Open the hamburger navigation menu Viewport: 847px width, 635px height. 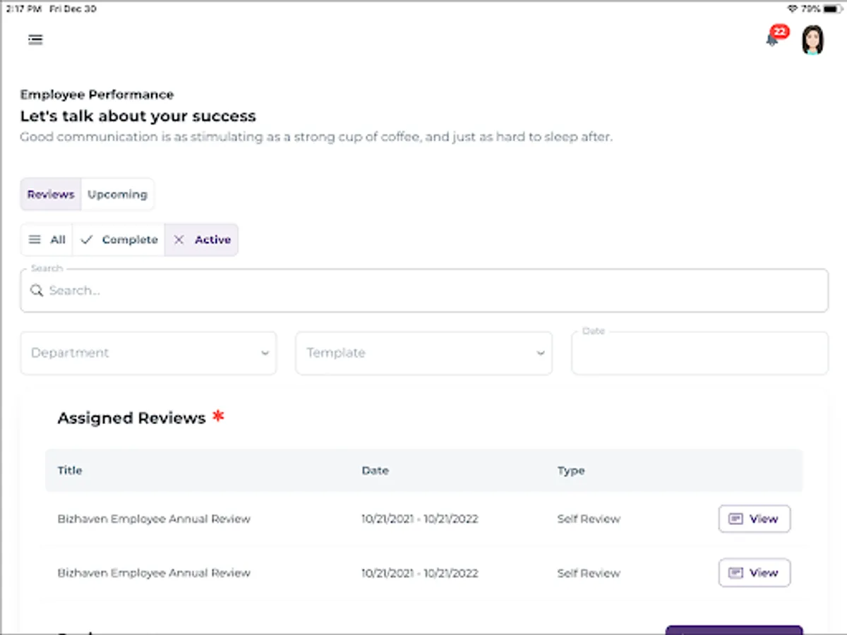tap(35, 40)
